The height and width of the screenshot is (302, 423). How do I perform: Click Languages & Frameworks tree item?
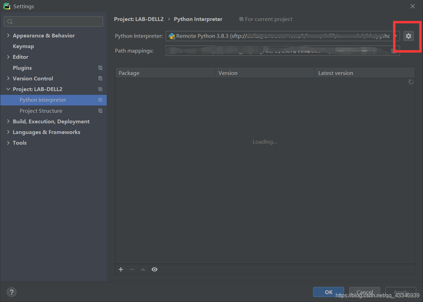[x=46, y=132]
